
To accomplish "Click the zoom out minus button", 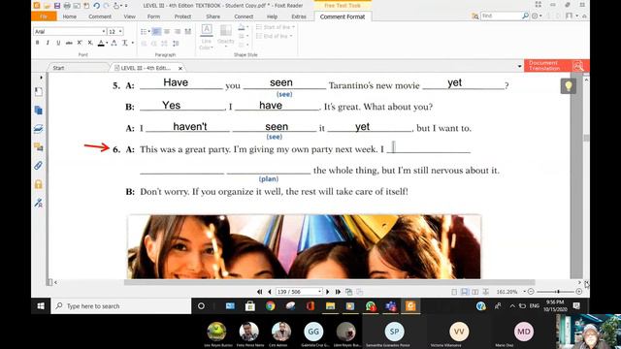I will [x=531, y=292].
